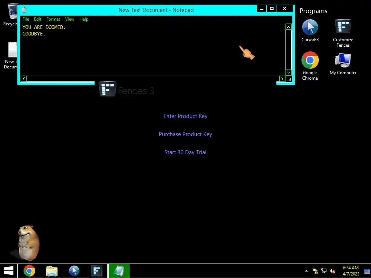
Task: Maximize the Notepad window
Action: coord(272,9)
